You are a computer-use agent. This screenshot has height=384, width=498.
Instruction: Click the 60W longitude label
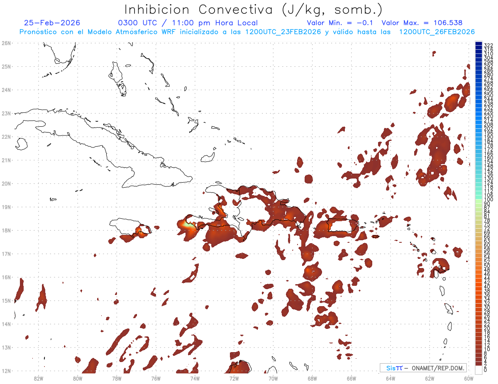[469, 378]
